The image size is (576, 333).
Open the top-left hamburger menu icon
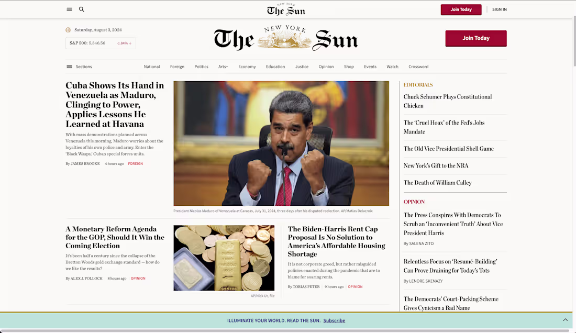pyautogui.click(x=69, y=9)
